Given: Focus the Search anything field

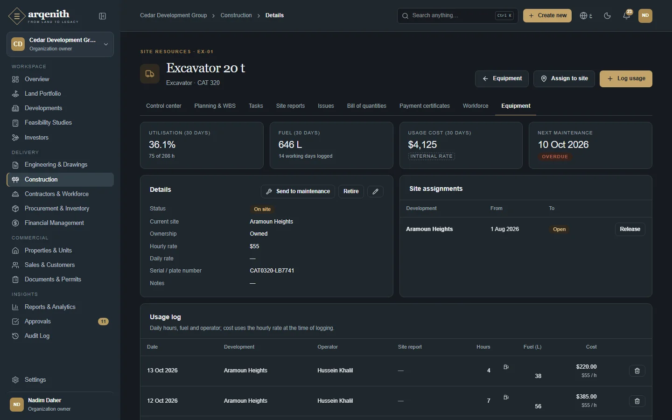Looking at the screenshot, I should [x=458, y=16].
